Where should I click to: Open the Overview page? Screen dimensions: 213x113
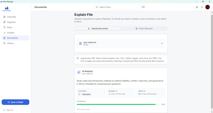pos(15,17)
